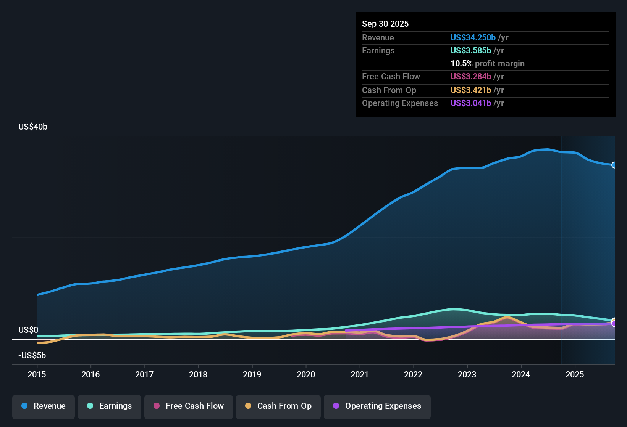Click the teal Earnings legend dot
Screen dimensions: 627x427
click(90, 406)
